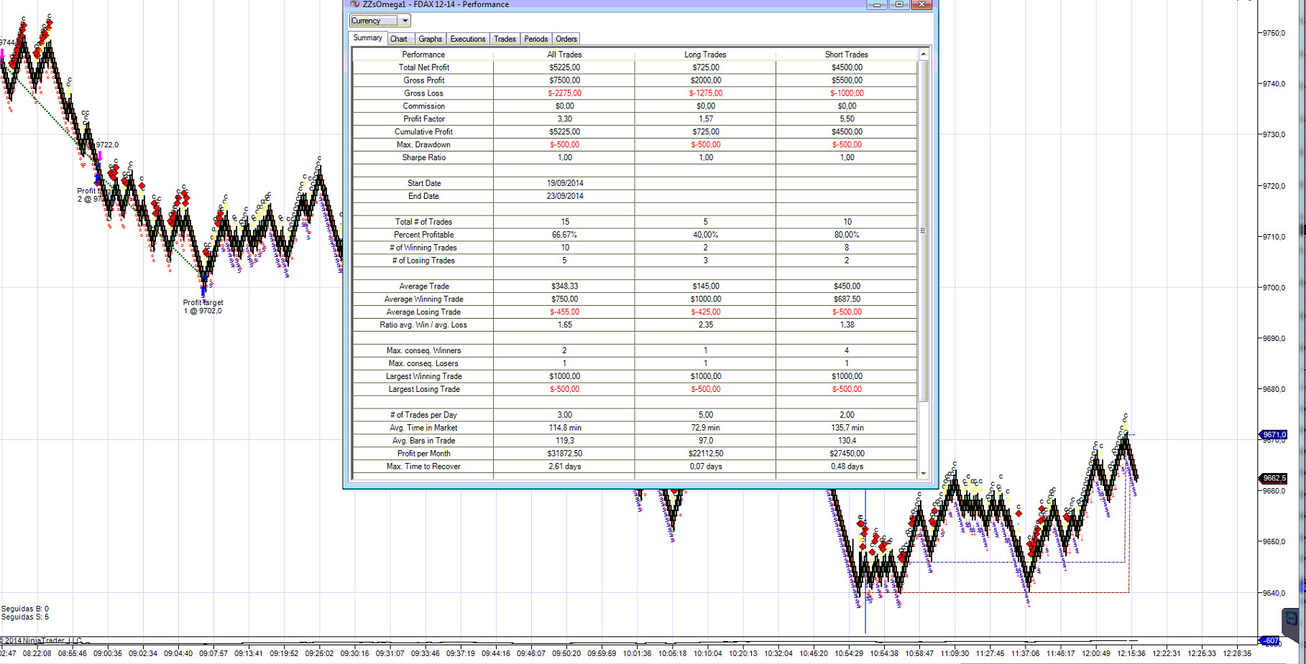Open the Currency display-unit dropdown
Image resolution: width=1306 pixels, height=664 pixels.
click(x=380, y=21)
